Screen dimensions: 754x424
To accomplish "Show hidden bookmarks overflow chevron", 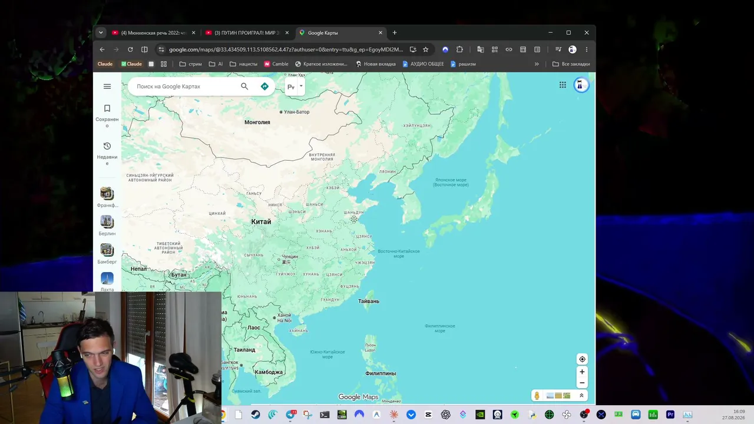I will coord(537,64).
